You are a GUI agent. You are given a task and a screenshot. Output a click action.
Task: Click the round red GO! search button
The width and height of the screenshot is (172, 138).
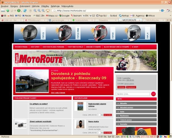(x=154, y=94)
